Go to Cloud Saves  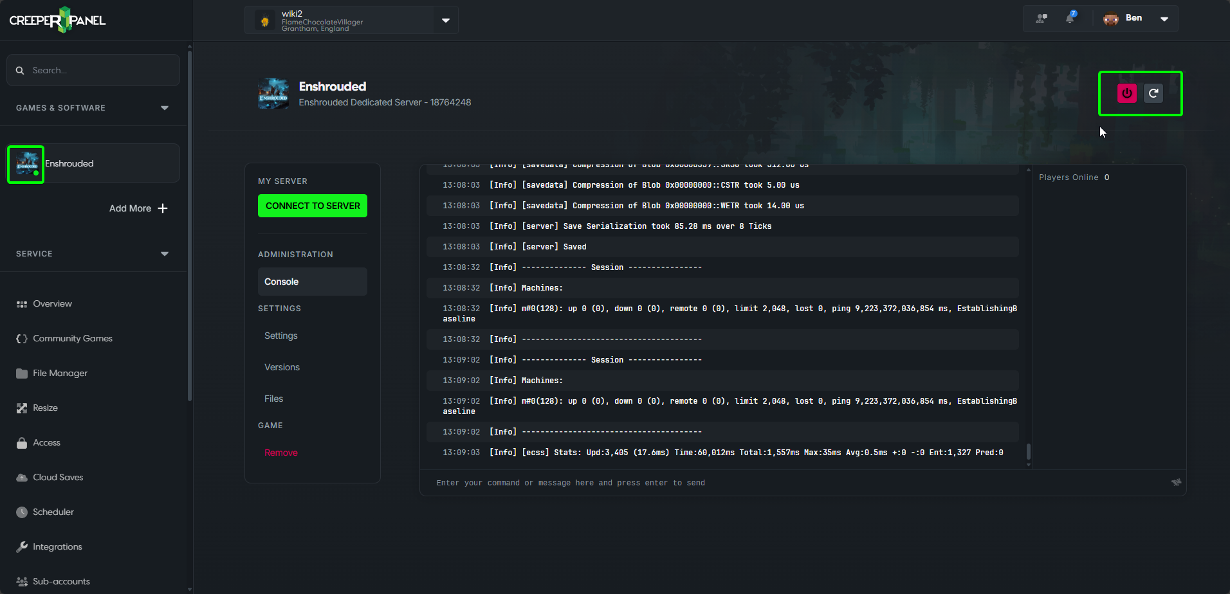(58, 477)
